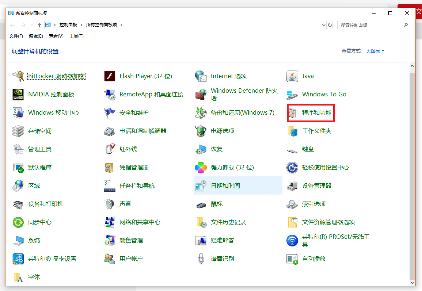Open 字体 font folder icon
This screenshot has height=291, width=422.
[18, 277]
